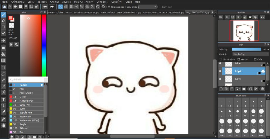This screenshot has height=139, width=270.
Task: Select the Text tool
Action: (3, 100)
